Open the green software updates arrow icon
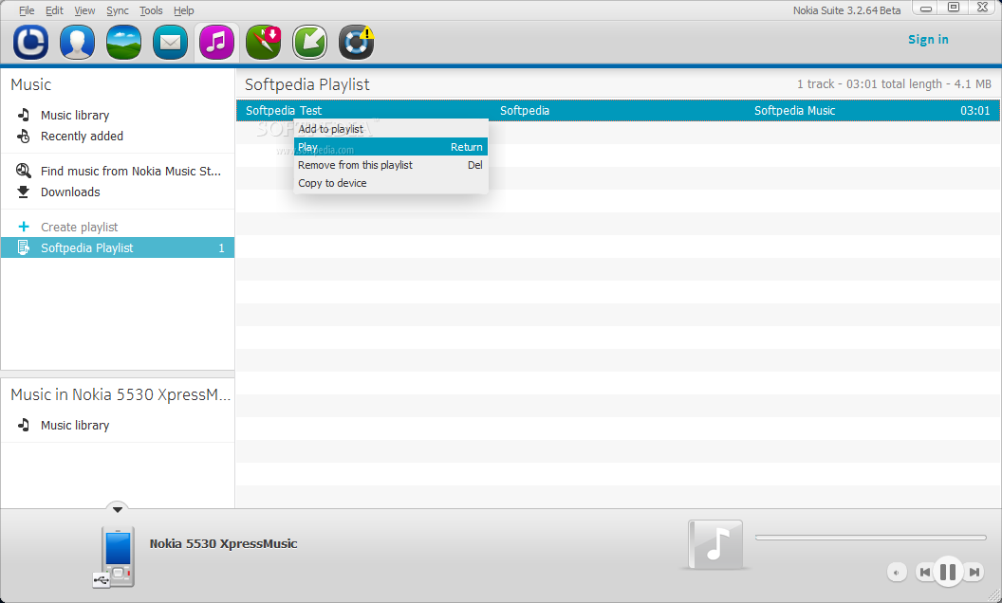Image resolution: width=1002 pixels, height=603 pixels. pyautogui.click(x=310, y=42)
